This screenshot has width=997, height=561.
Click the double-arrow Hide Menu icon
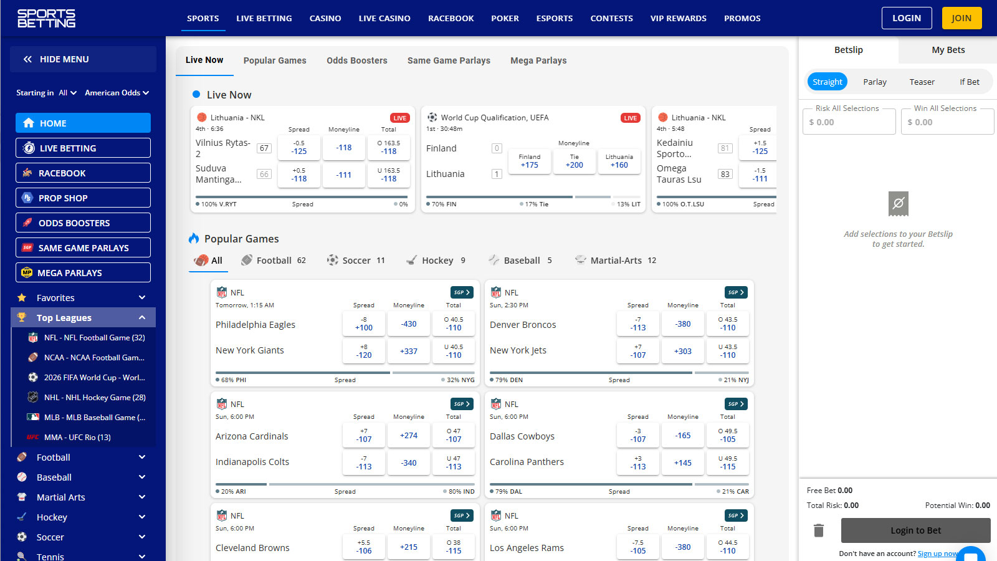(x=27, y=59)
